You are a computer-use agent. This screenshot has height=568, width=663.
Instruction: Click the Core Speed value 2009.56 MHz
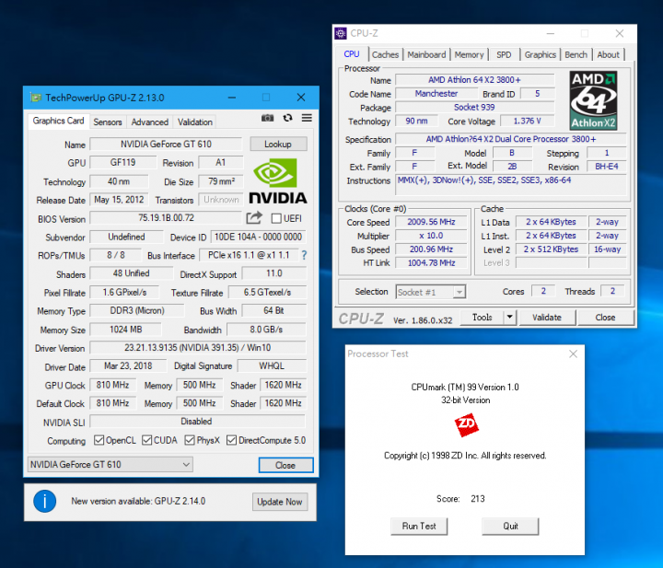(431, 222)
